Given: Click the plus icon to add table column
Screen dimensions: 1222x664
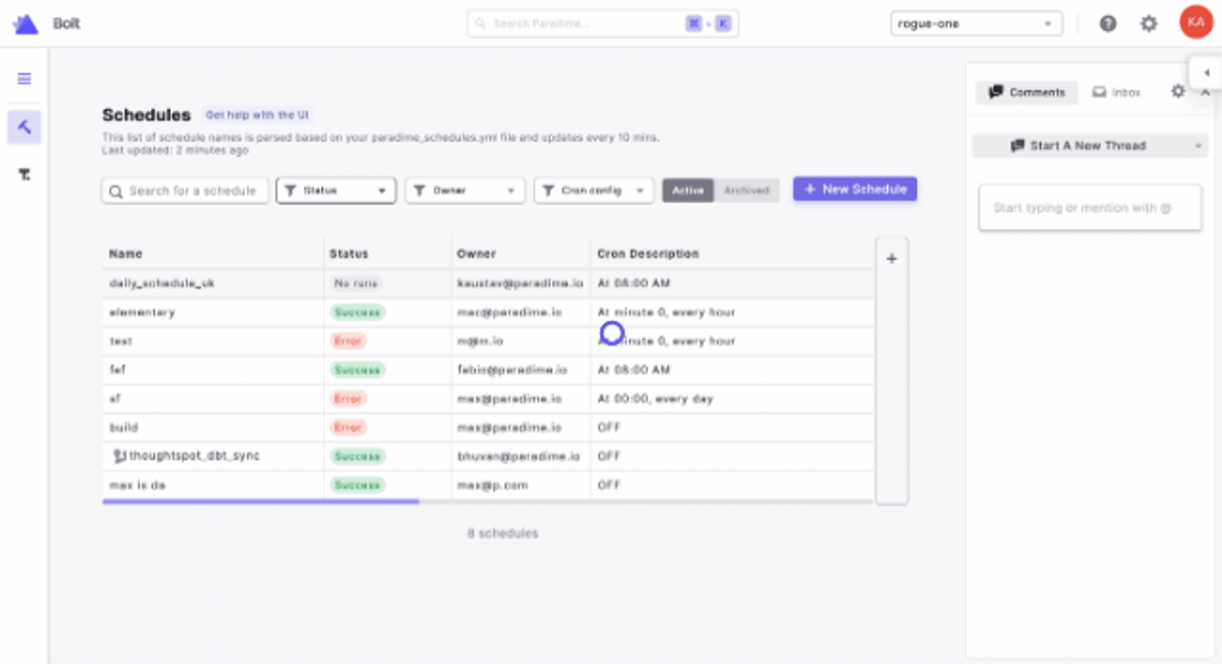Looking at the screenshot, I should coord(891,259).
